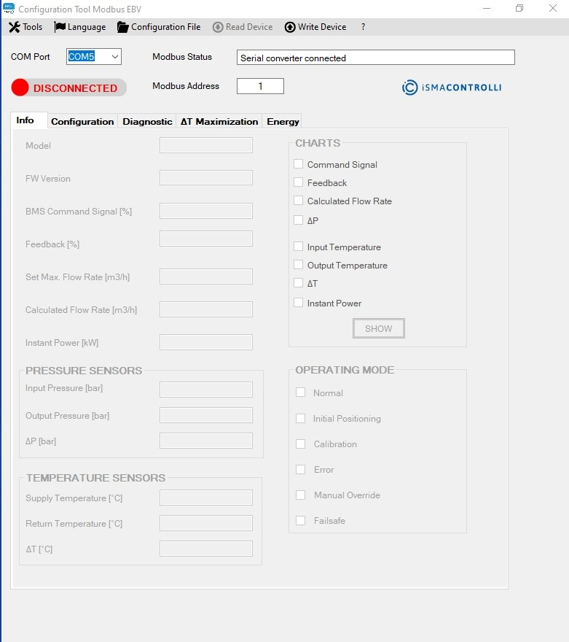The width and height of the screenshot is (569, 642).
Task: Switch to the Configuration tab
Action: tap(82, 121)
